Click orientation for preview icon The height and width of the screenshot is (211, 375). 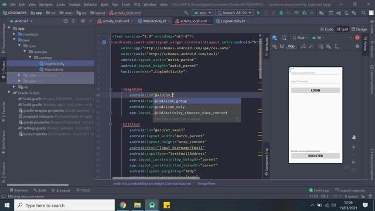click(284, 38)
